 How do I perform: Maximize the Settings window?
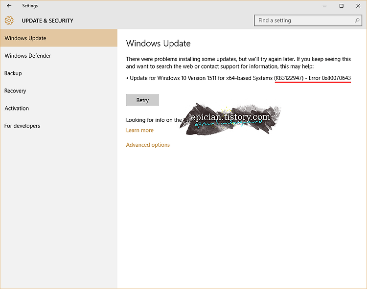tap(342, 6)
